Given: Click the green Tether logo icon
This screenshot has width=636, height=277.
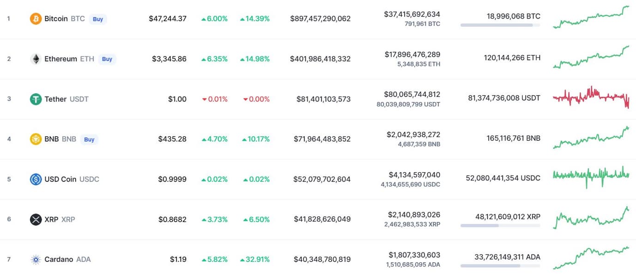Looking at the screenshot, I should pyautogui.click(x=36, y=99).
